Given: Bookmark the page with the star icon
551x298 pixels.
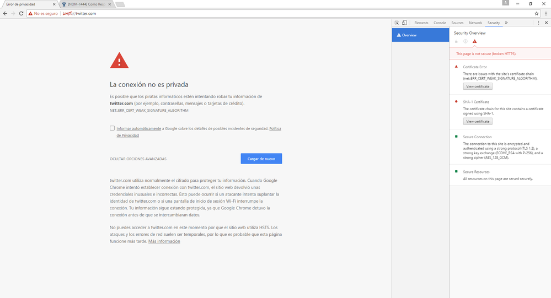Looking at the screenshot, I should pos(537,13).
